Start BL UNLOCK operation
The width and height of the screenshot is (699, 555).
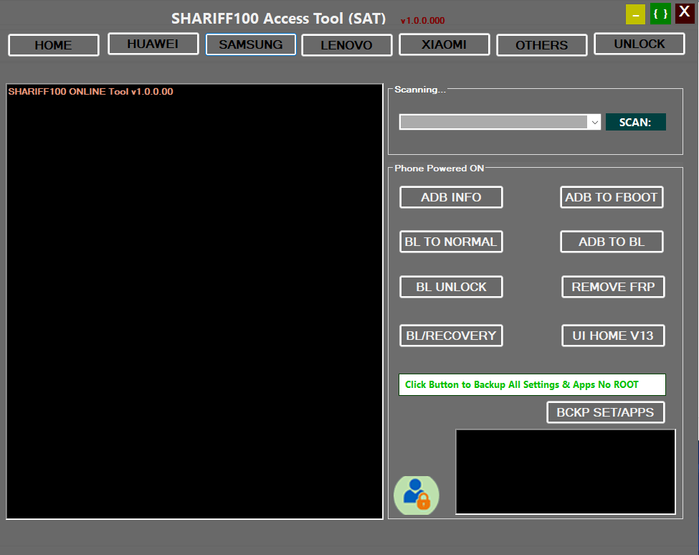point(451,287)
